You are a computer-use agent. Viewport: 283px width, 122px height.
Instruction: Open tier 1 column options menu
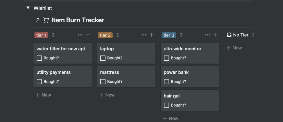pyautogui.click(x=80, y=35)
